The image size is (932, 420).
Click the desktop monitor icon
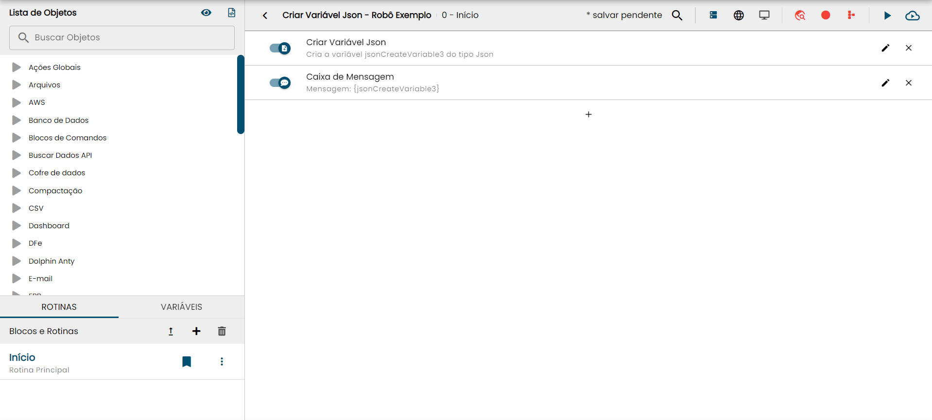(764, 16)
